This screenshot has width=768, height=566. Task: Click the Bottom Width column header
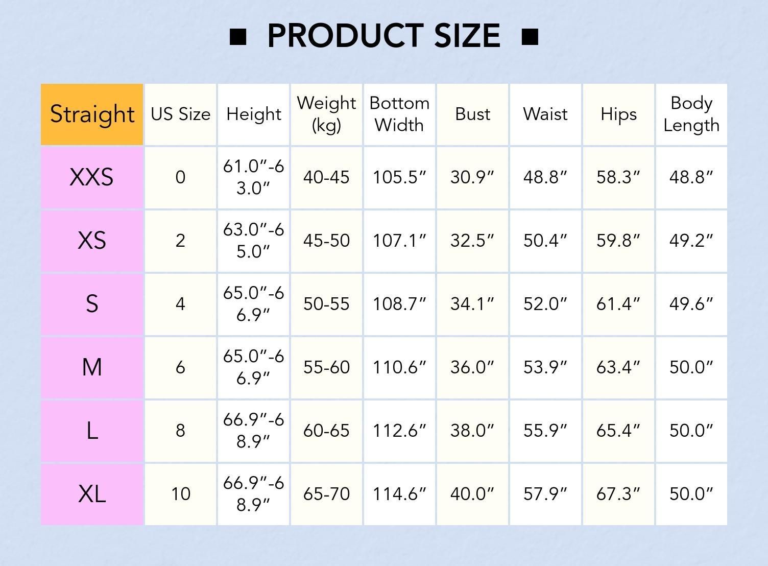point(399,114)
